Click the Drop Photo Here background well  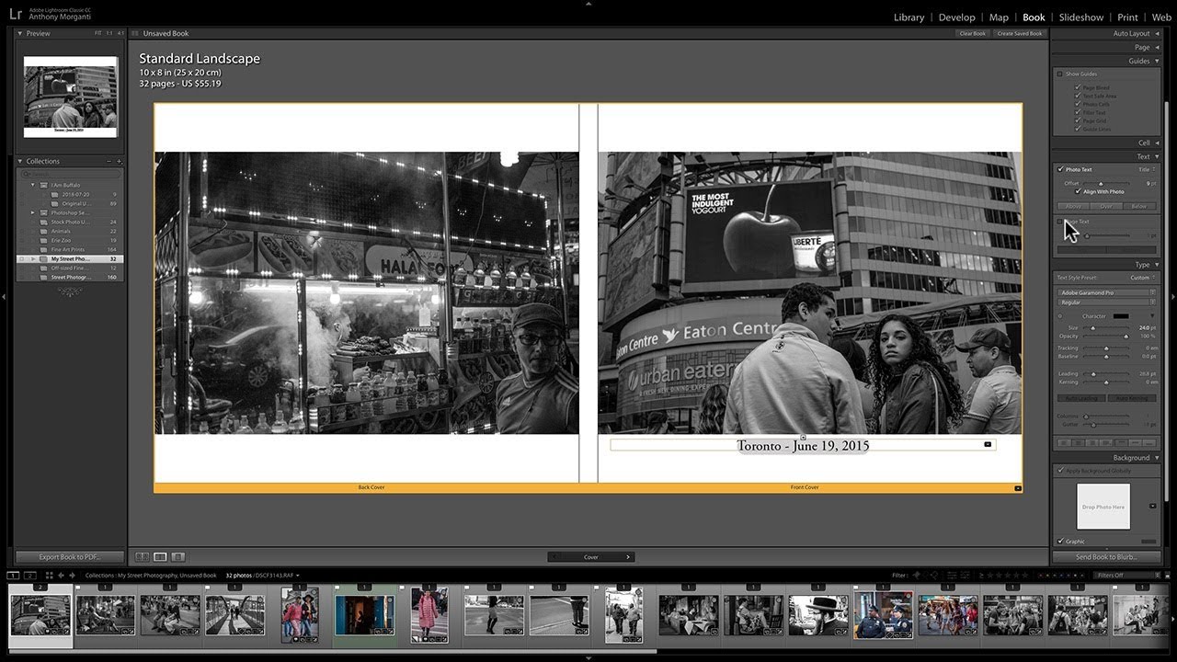tap(1103, 507)
